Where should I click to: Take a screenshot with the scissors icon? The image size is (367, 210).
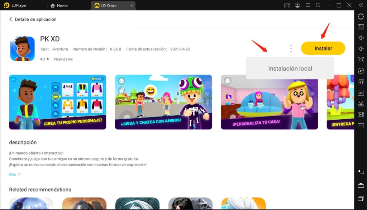(361, 104)
